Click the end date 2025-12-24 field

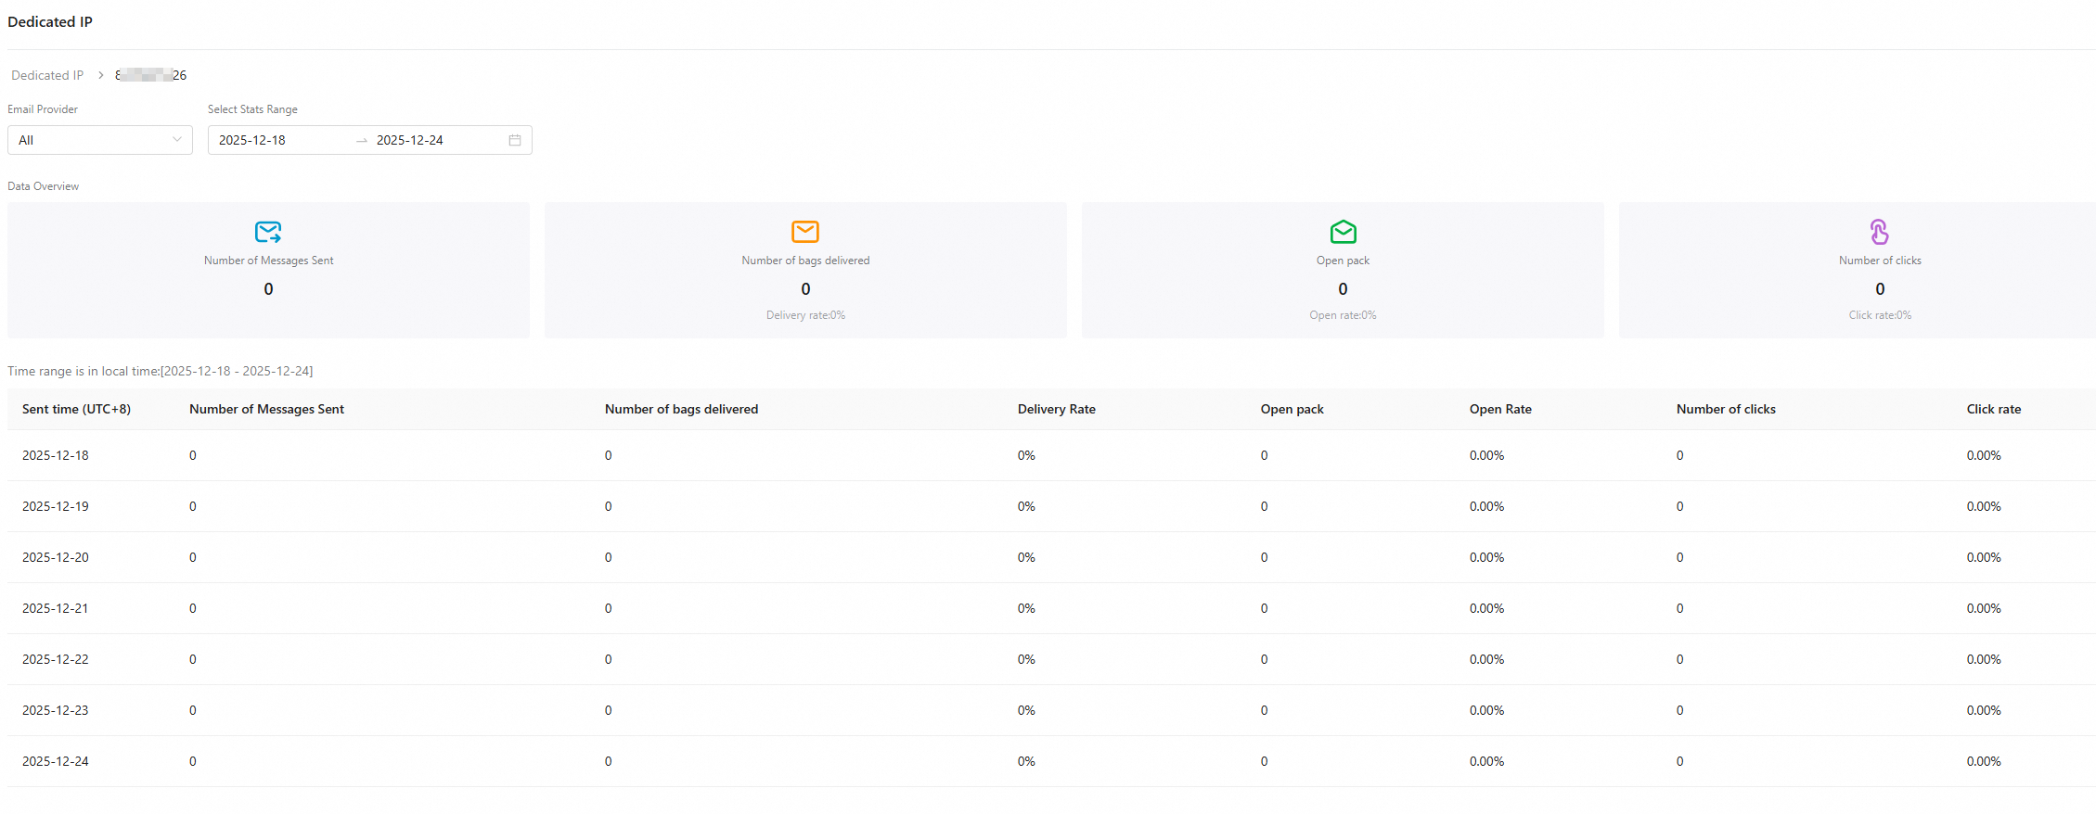click(x=427, y=140)
